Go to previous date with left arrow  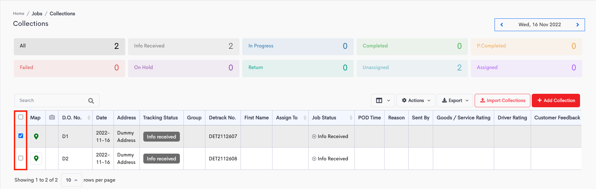tap(502, 25)
